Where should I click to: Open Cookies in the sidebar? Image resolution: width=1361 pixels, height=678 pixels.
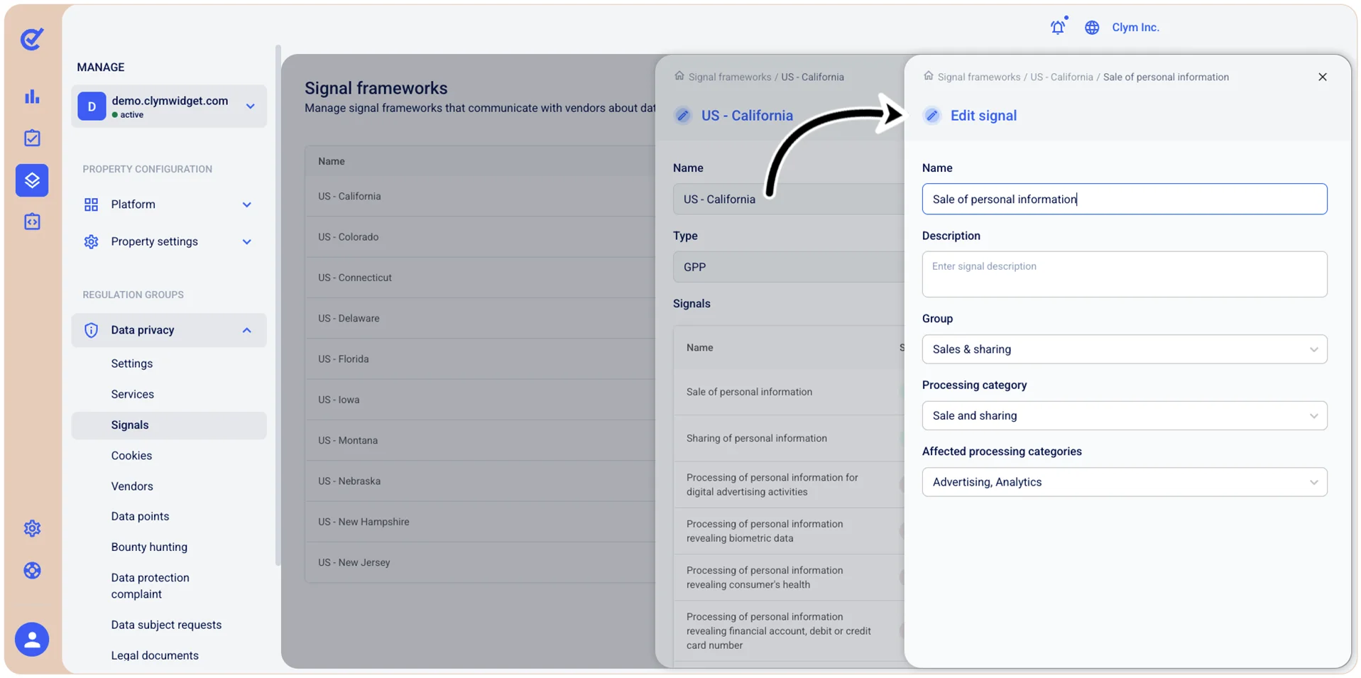(131, 456)
